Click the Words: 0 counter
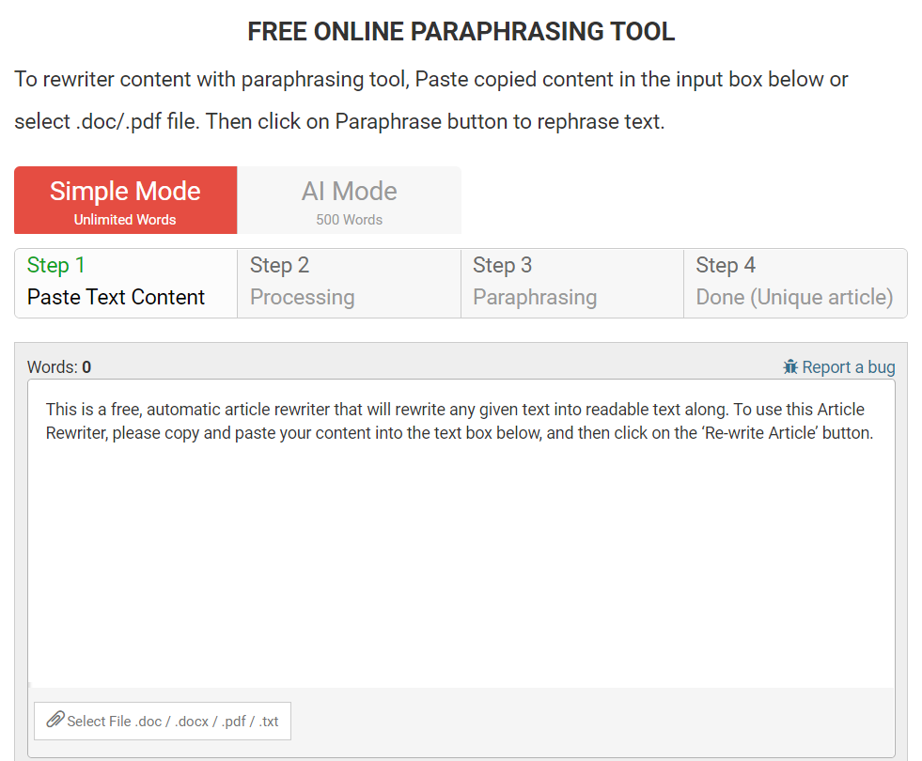Screen dimensions: 922x761 click(59, 367)
